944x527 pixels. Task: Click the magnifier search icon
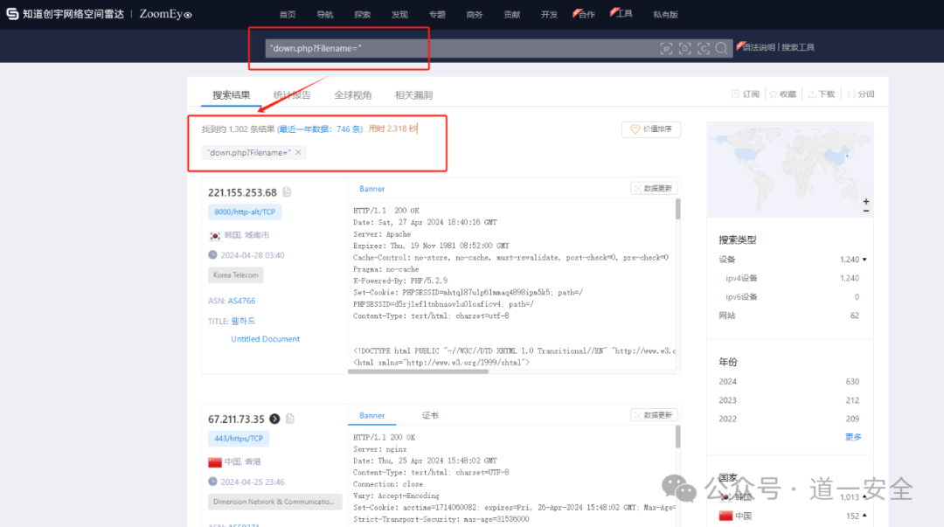721,49
